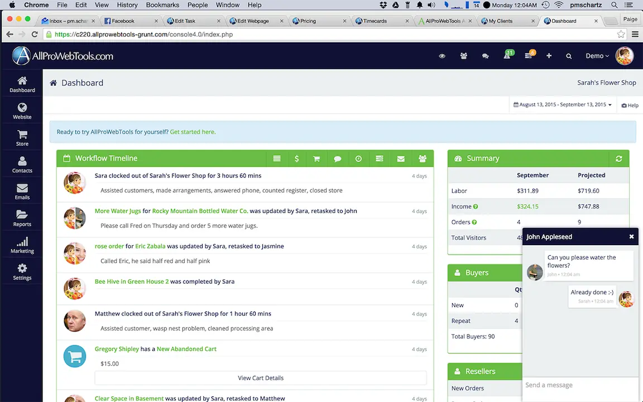Click the 'Get started here.' link
Screen dimensions: 643x402
(x=193, y=132)
